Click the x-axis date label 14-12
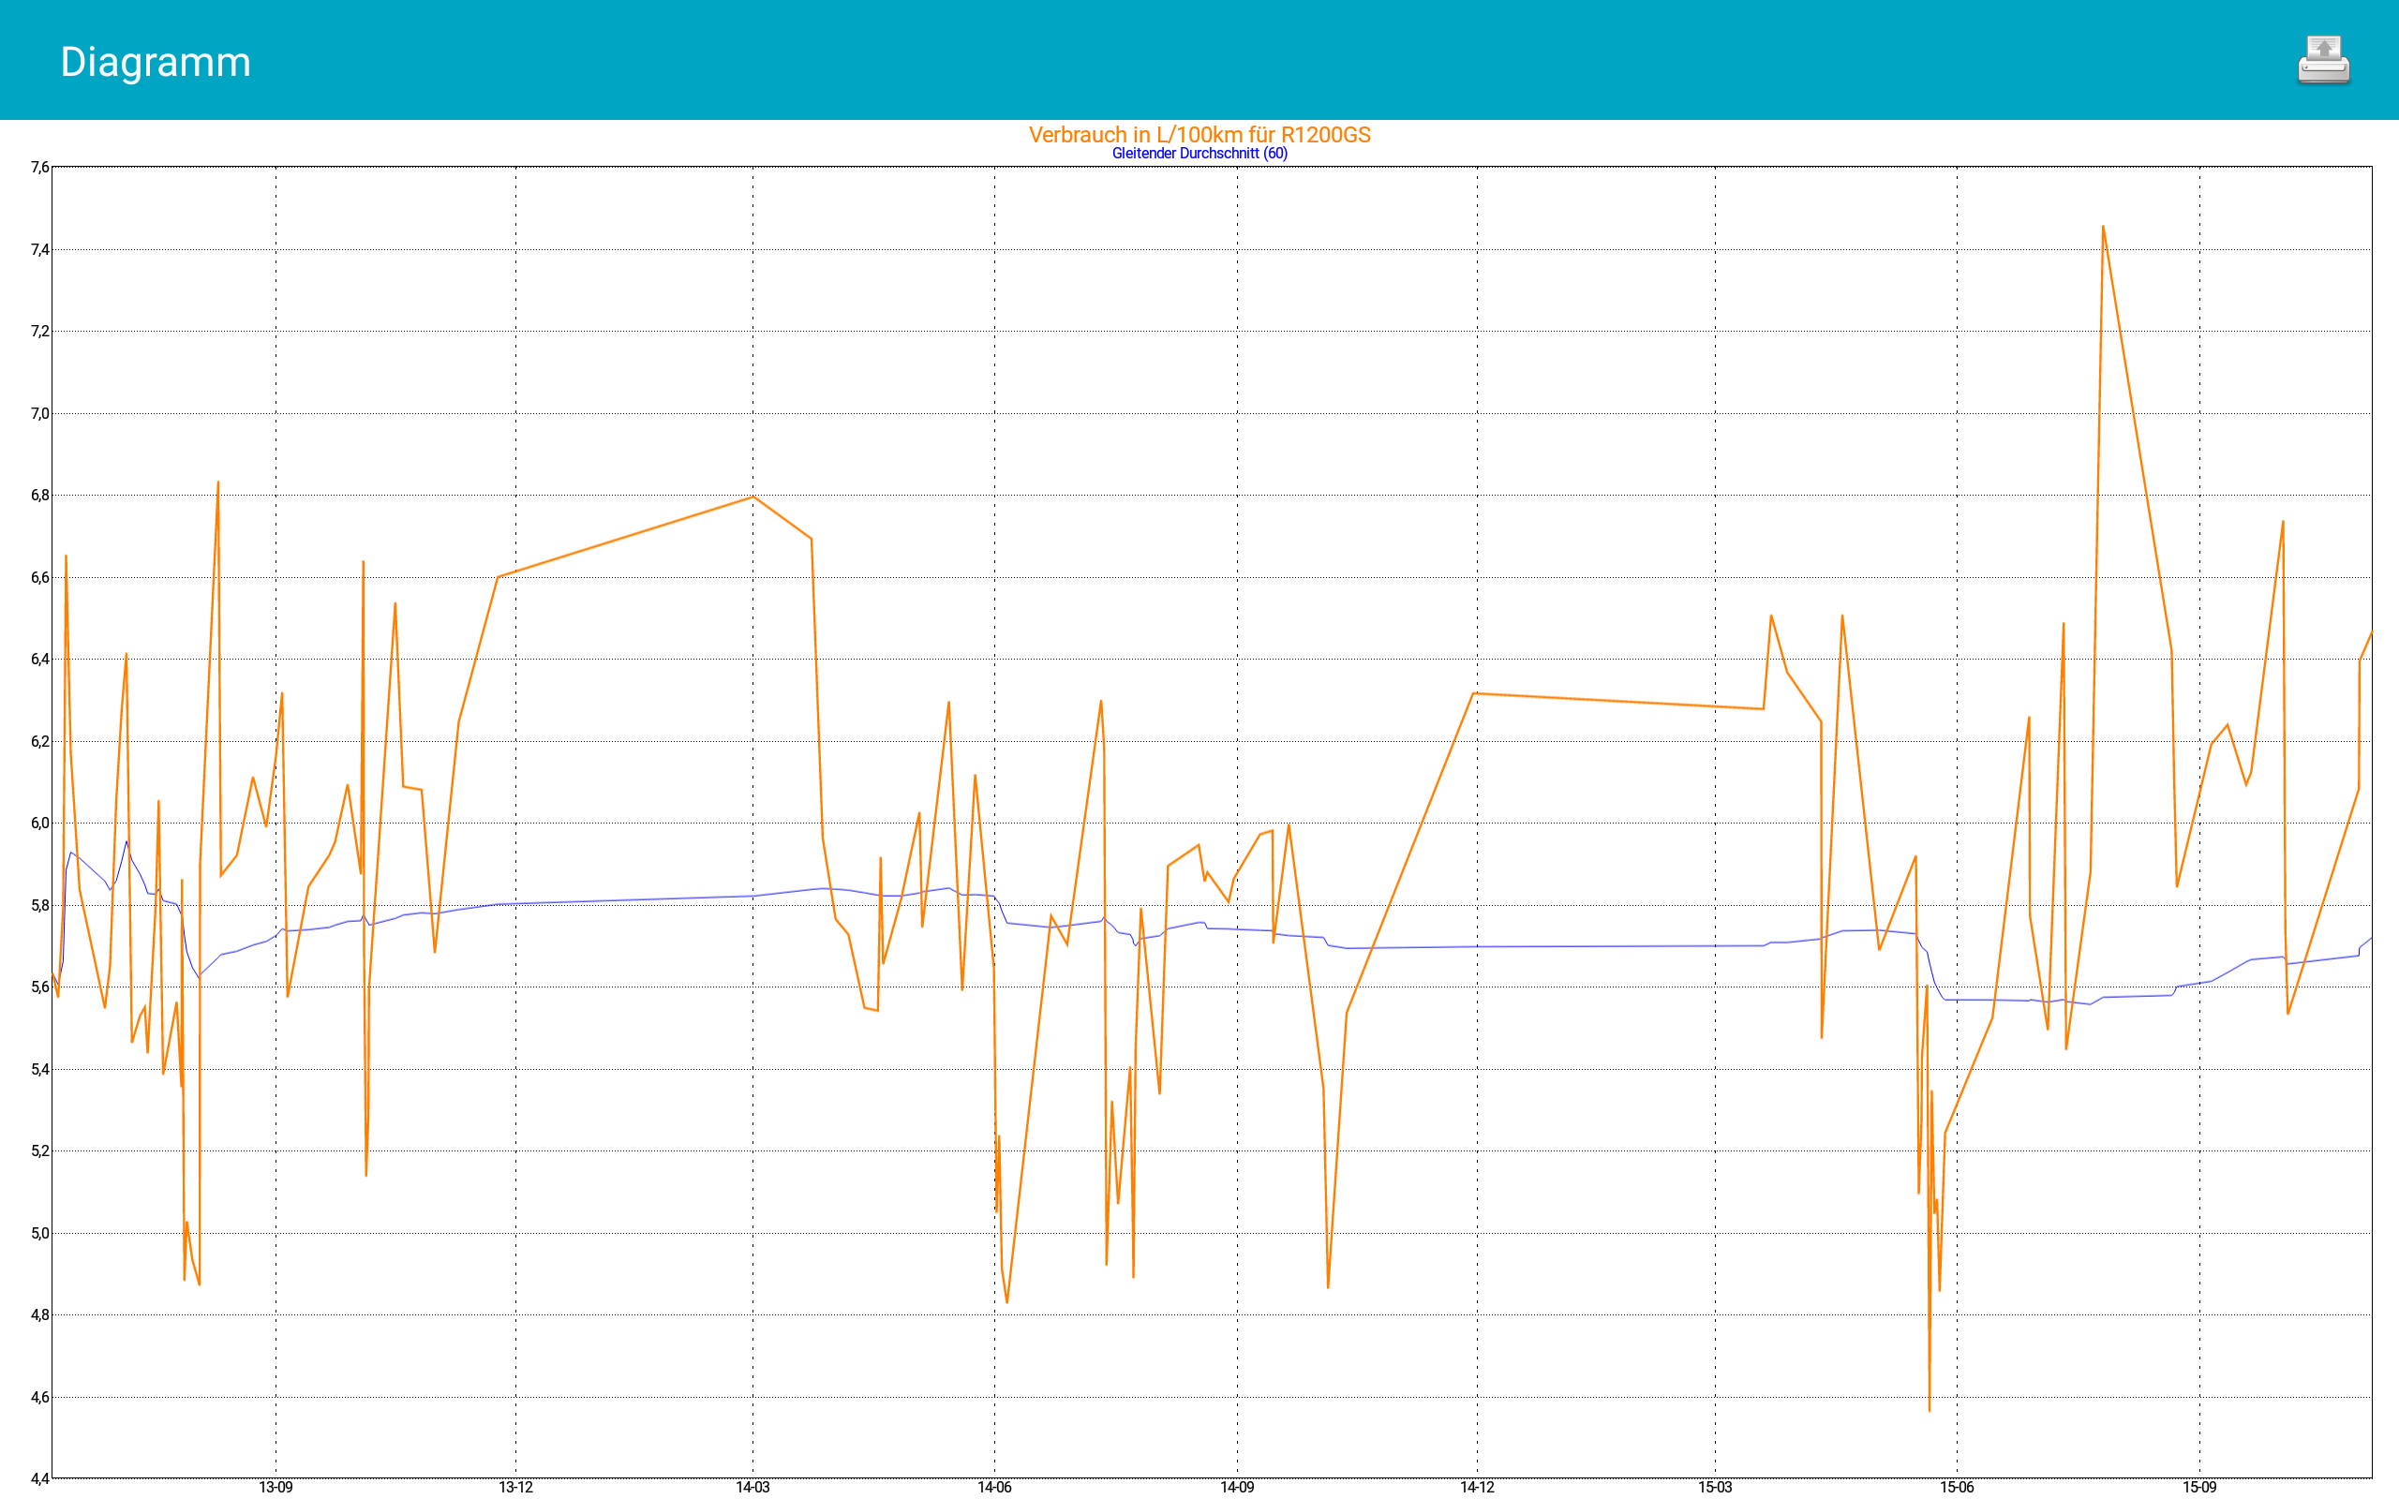This screenshot has width=2399, height=1499. (x=1477, y=1487)
